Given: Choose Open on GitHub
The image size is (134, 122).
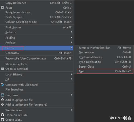Looking at the screenshot, I should (x=37, y=115).
